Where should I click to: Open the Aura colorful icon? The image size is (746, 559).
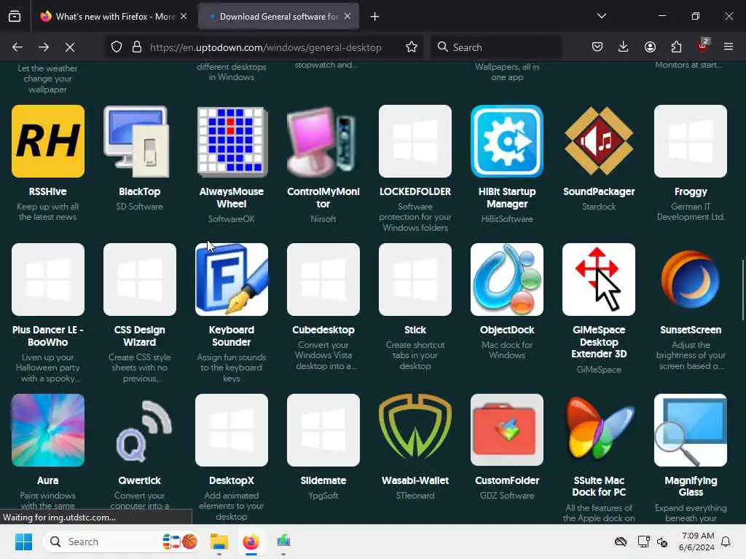[48, 430]
